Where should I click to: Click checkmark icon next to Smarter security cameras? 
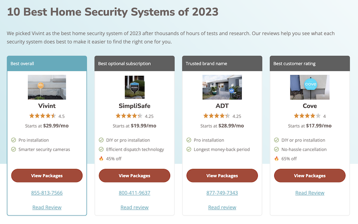tap(13, 150)
